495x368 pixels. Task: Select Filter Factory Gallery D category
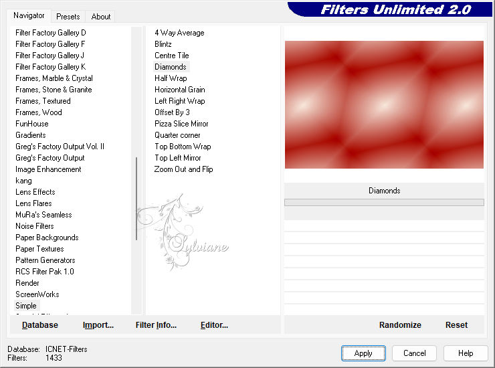tap(51, 33)
